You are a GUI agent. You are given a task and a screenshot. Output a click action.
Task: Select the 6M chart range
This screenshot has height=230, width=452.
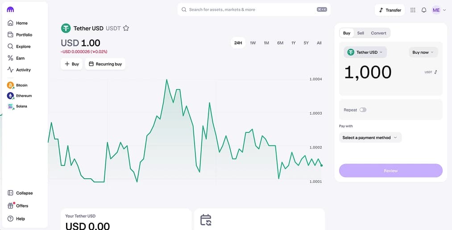(x=280, y=43)
